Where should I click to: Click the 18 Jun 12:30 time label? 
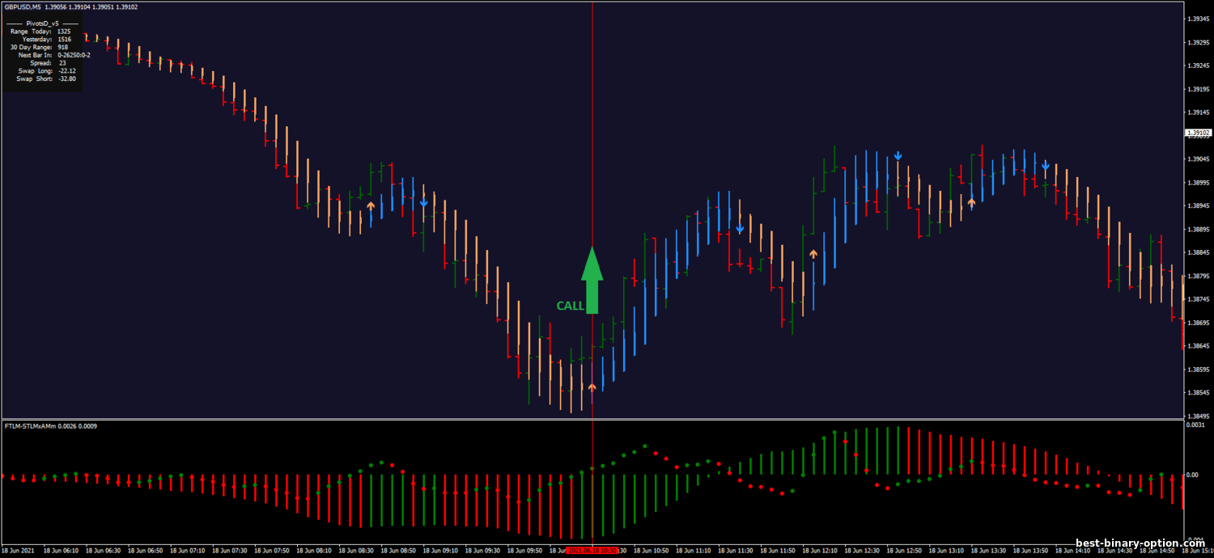863,550
